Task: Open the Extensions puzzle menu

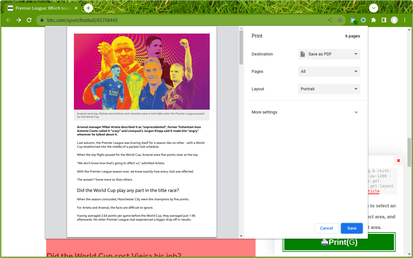Action: [x=374, y=20]
